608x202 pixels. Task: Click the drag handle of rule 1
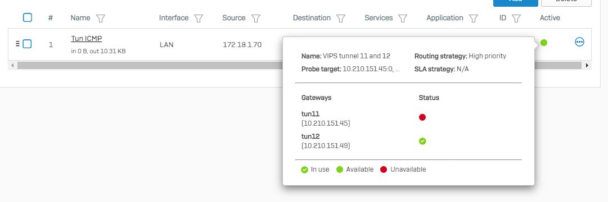17,43
